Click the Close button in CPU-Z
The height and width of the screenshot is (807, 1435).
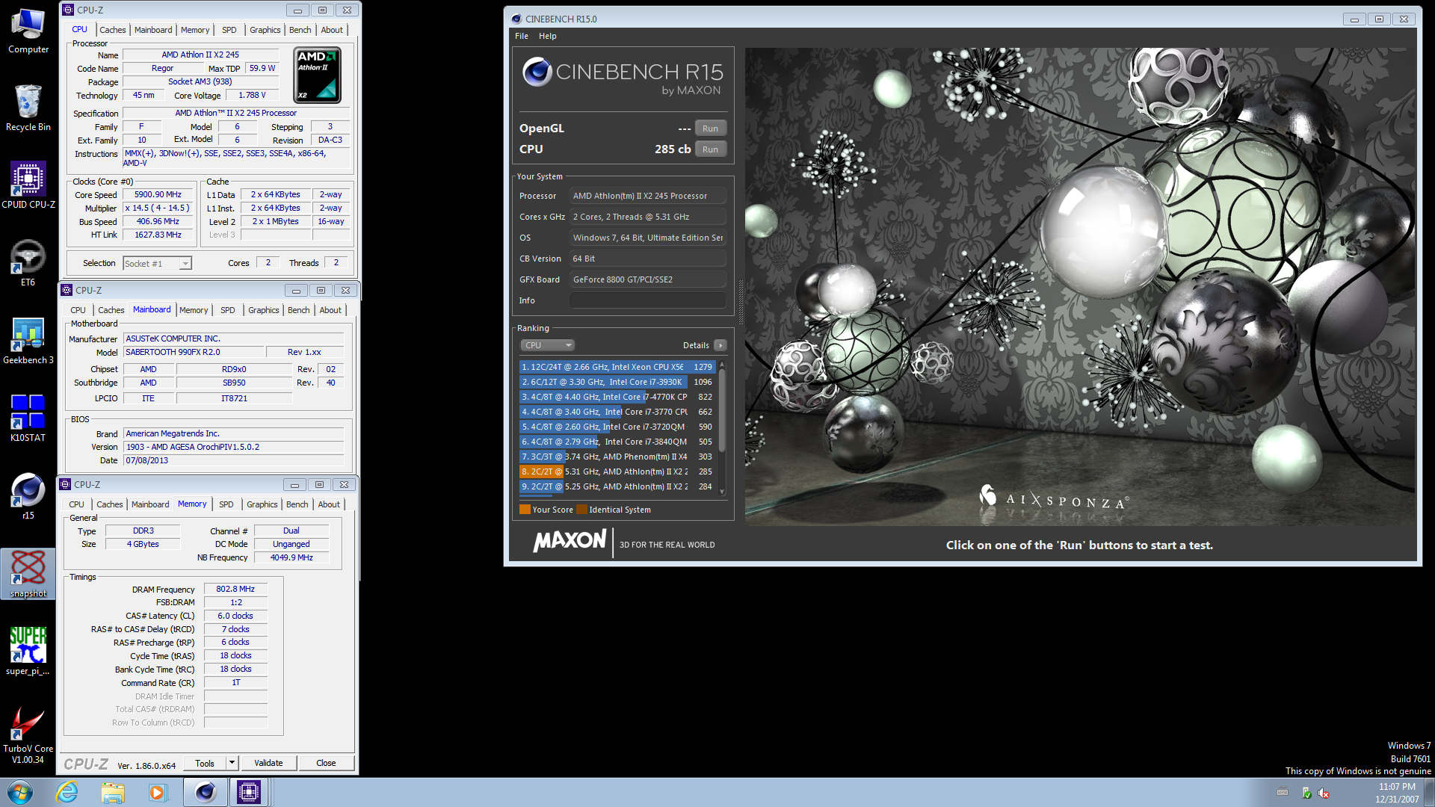[x=326, y=763]
